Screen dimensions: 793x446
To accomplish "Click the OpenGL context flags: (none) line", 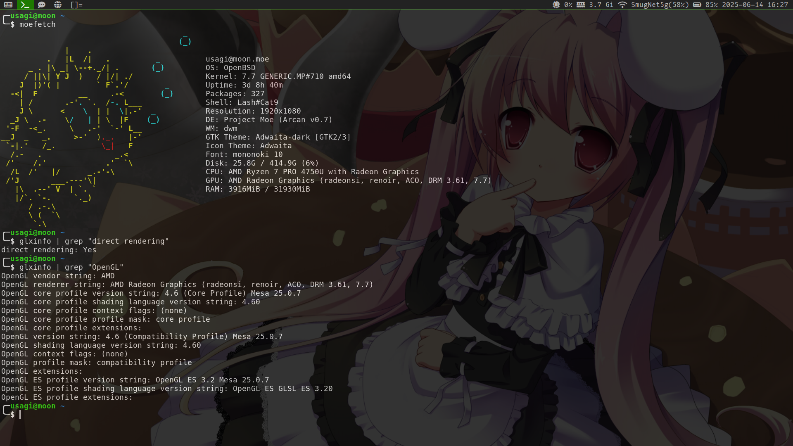I will 64,354.
